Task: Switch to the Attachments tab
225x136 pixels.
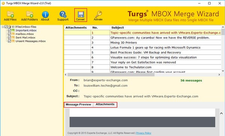Action: 105,104
